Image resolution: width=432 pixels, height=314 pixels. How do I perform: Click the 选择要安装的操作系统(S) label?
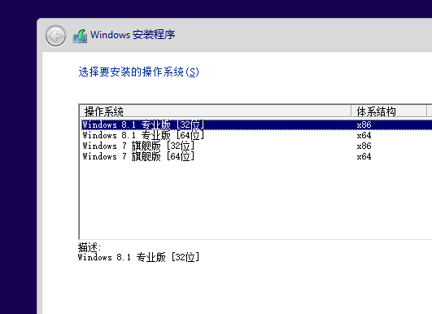click(138, 72)
